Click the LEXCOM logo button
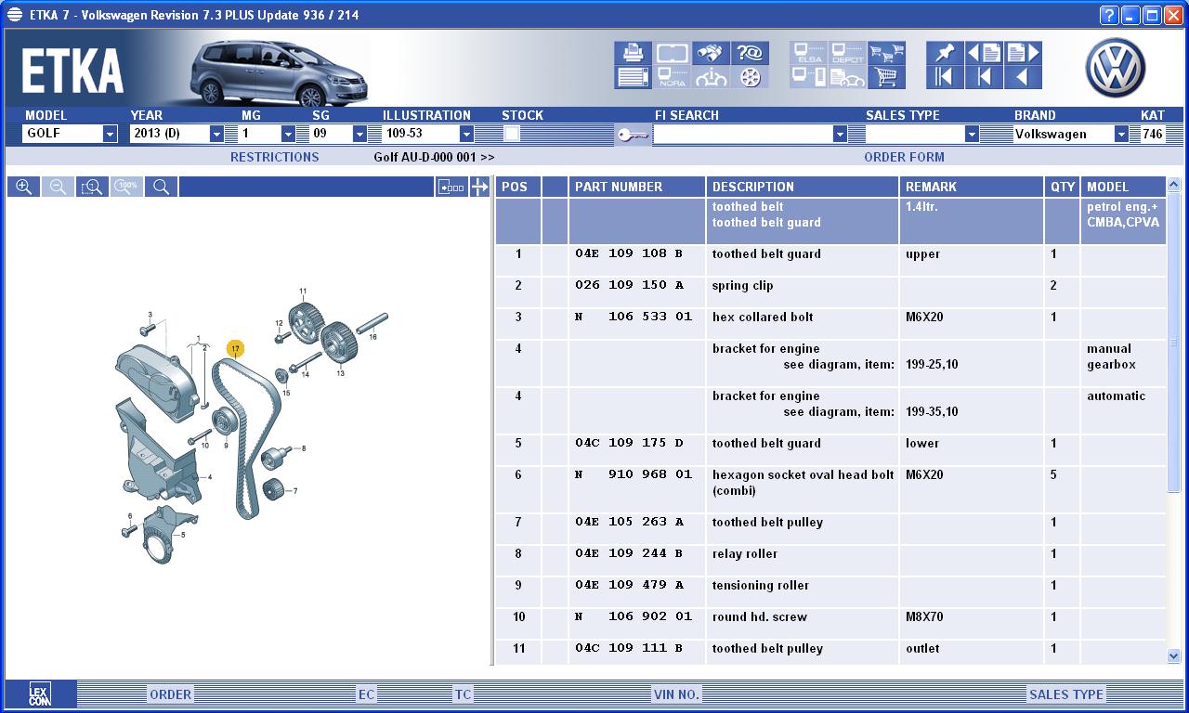The image size is (1189, 713). click(x=40, y=694)
